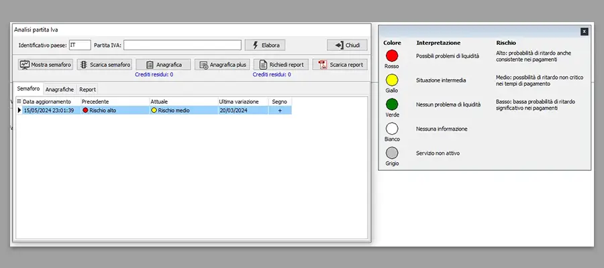The width and height of the screenshot is (604, 268).
Task: Close the color legend panel with x
Action: coord(585,31)
